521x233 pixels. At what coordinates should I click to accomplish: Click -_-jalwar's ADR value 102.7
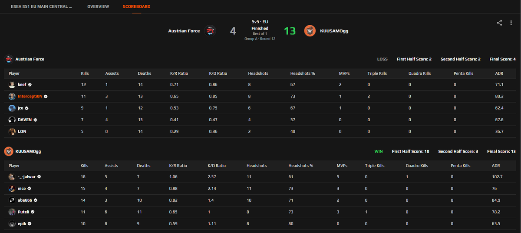click(497, 177)
